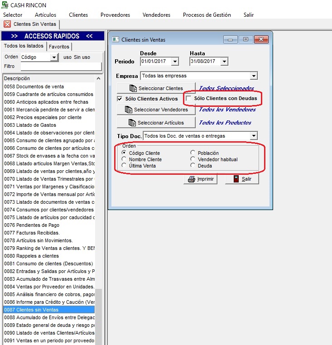332x345 pixels.
Task: Select 0063 Listado de Gastos
Action: pyautogui.click(x=49, y=125)
